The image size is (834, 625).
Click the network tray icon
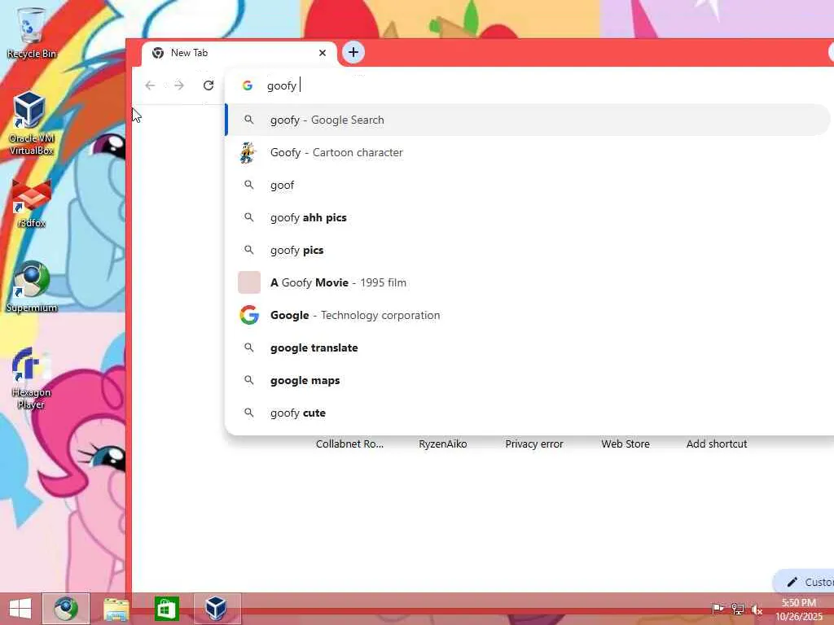(737, 609)
